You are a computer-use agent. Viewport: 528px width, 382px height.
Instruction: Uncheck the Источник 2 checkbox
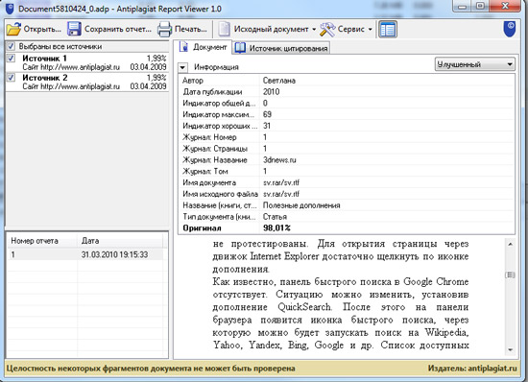point(11,78)
